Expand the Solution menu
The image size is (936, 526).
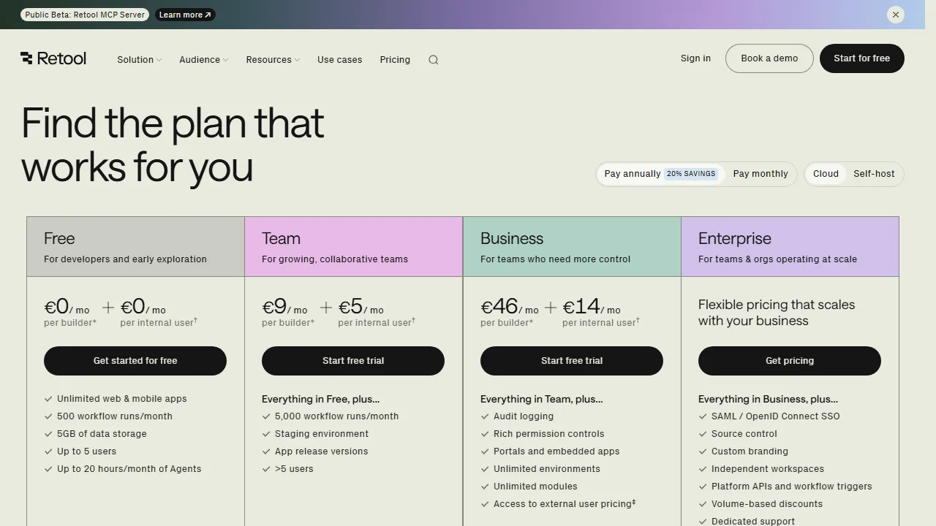pyautogui.click(x=139, y=60)
